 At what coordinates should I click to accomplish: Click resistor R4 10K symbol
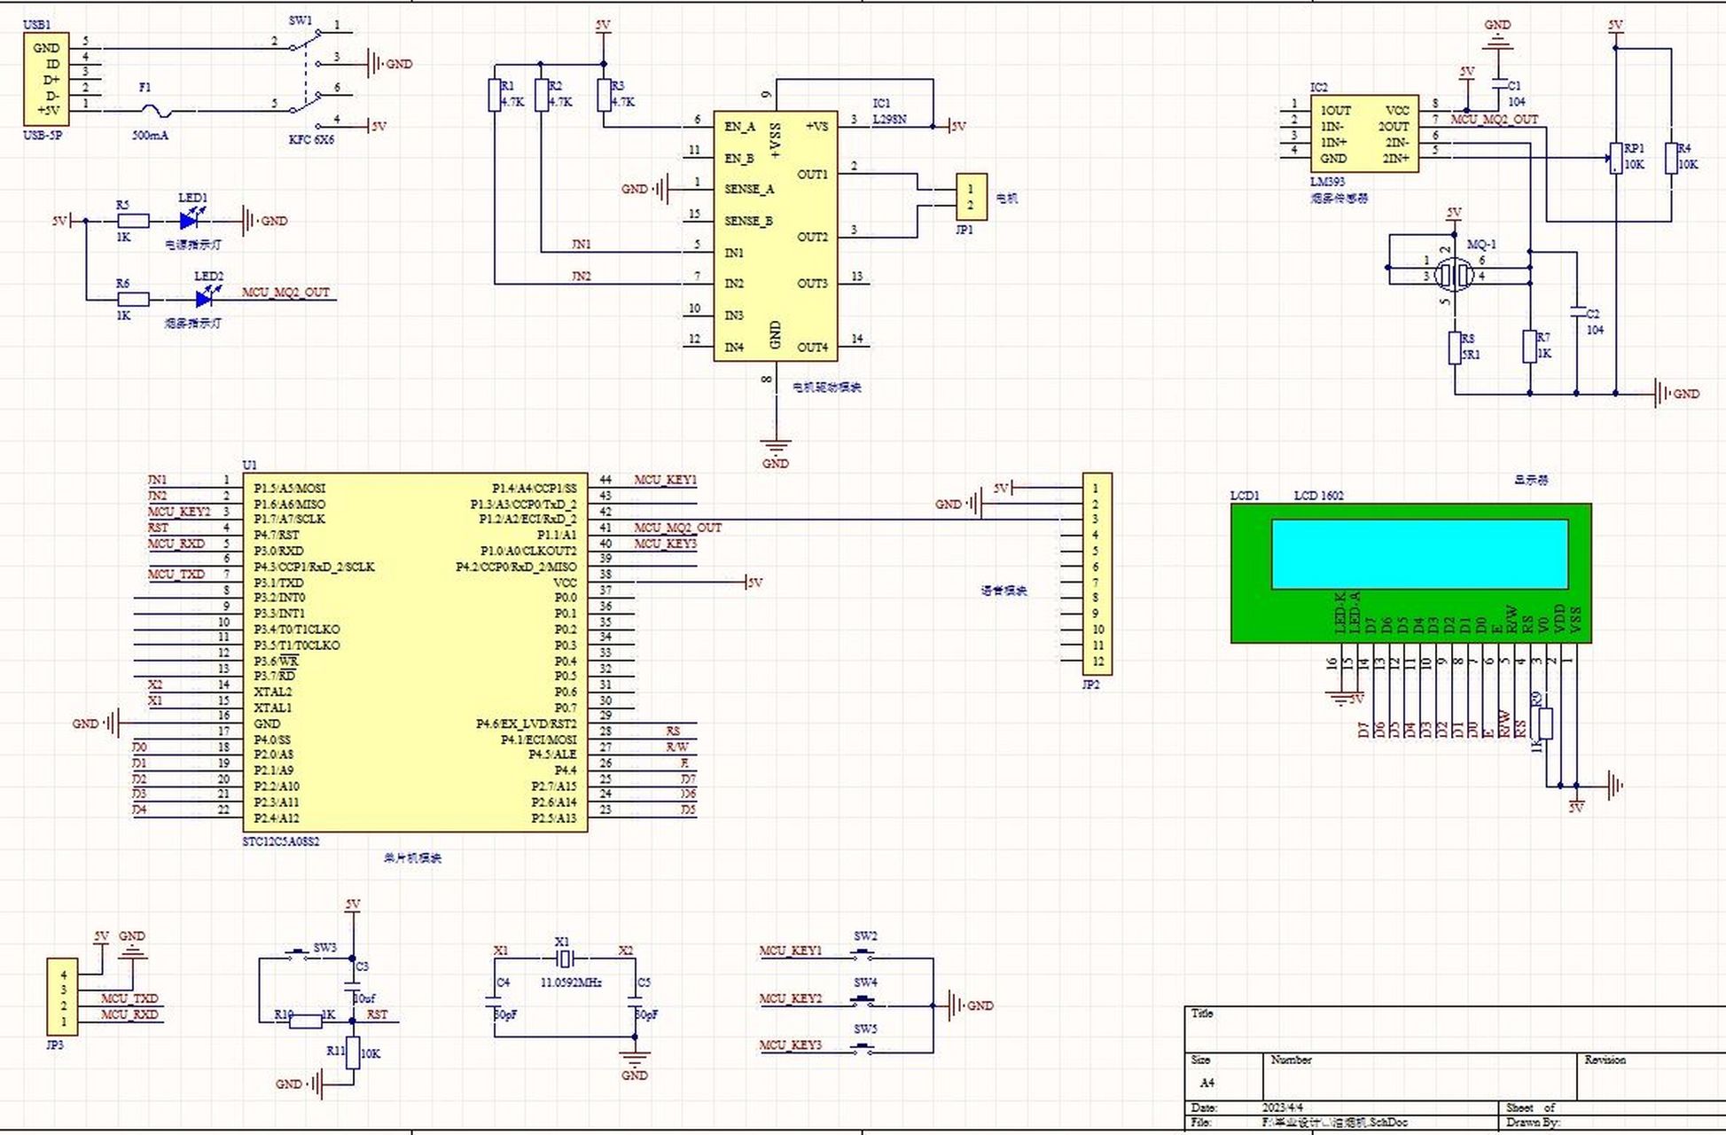[x=1672, y=157]
